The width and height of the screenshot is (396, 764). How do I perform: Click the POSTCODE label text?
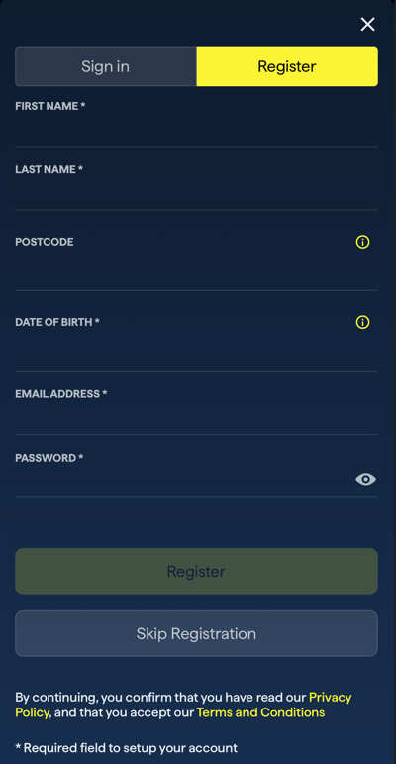(x=45, y=242)
